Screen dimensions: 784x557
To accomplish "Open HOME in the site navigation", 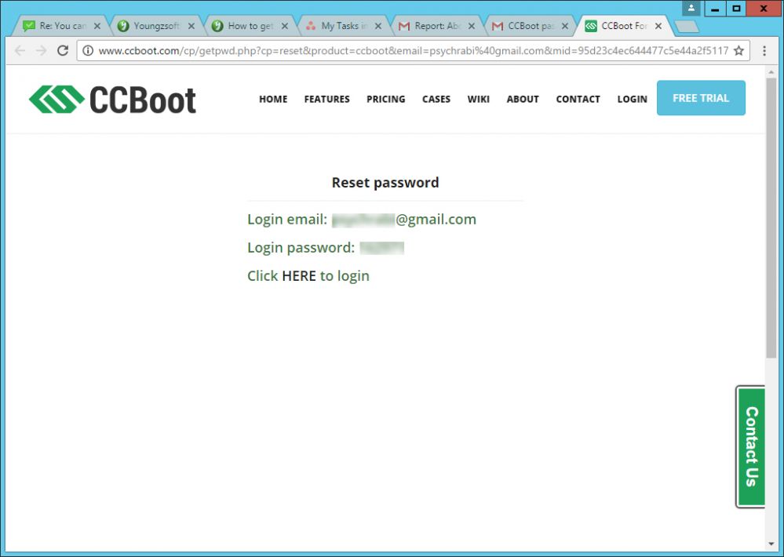I will 273,99.
